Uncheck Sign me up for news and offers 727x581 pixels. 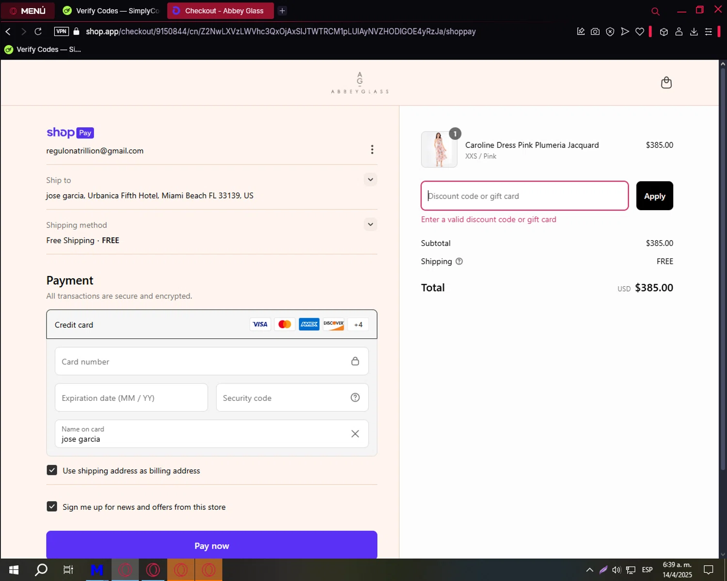pos(52,506)
